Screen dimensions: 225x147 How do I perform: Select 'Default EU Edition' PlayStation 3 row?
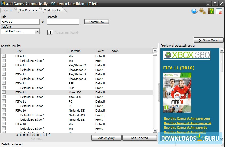click(79, 79)
